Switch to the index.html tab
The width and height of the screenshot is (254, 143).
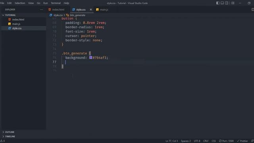(58, 10)
